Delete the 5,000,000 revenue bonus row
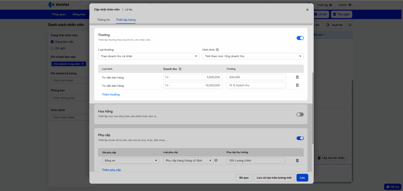Image resolution: width=403 pixels, height=191 pixels. point(297,77)
